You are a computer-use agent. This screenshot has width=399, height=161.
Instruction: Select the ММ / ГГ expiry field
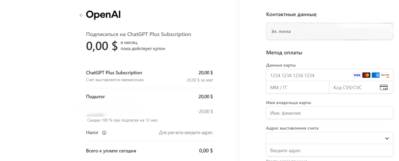tap(298, 87)
